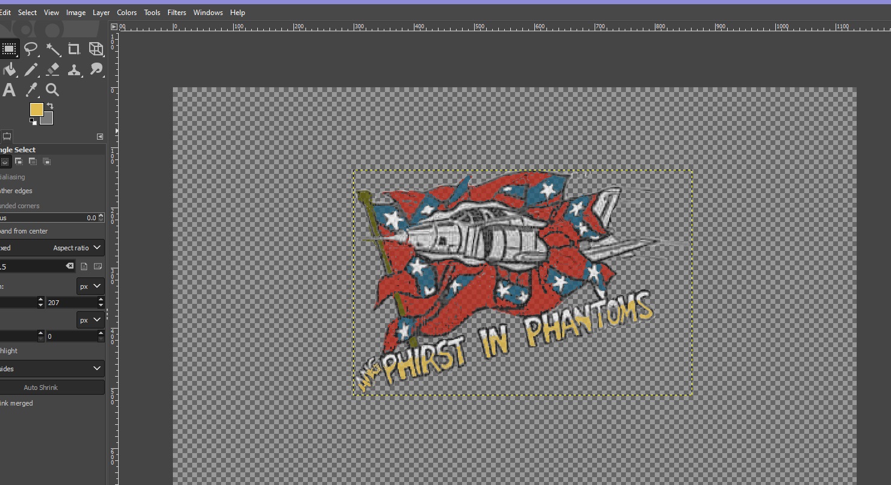This screenshot has width=891, height=485.
Task: Select the 3D Transform cube tool
Action: [96, 49]
